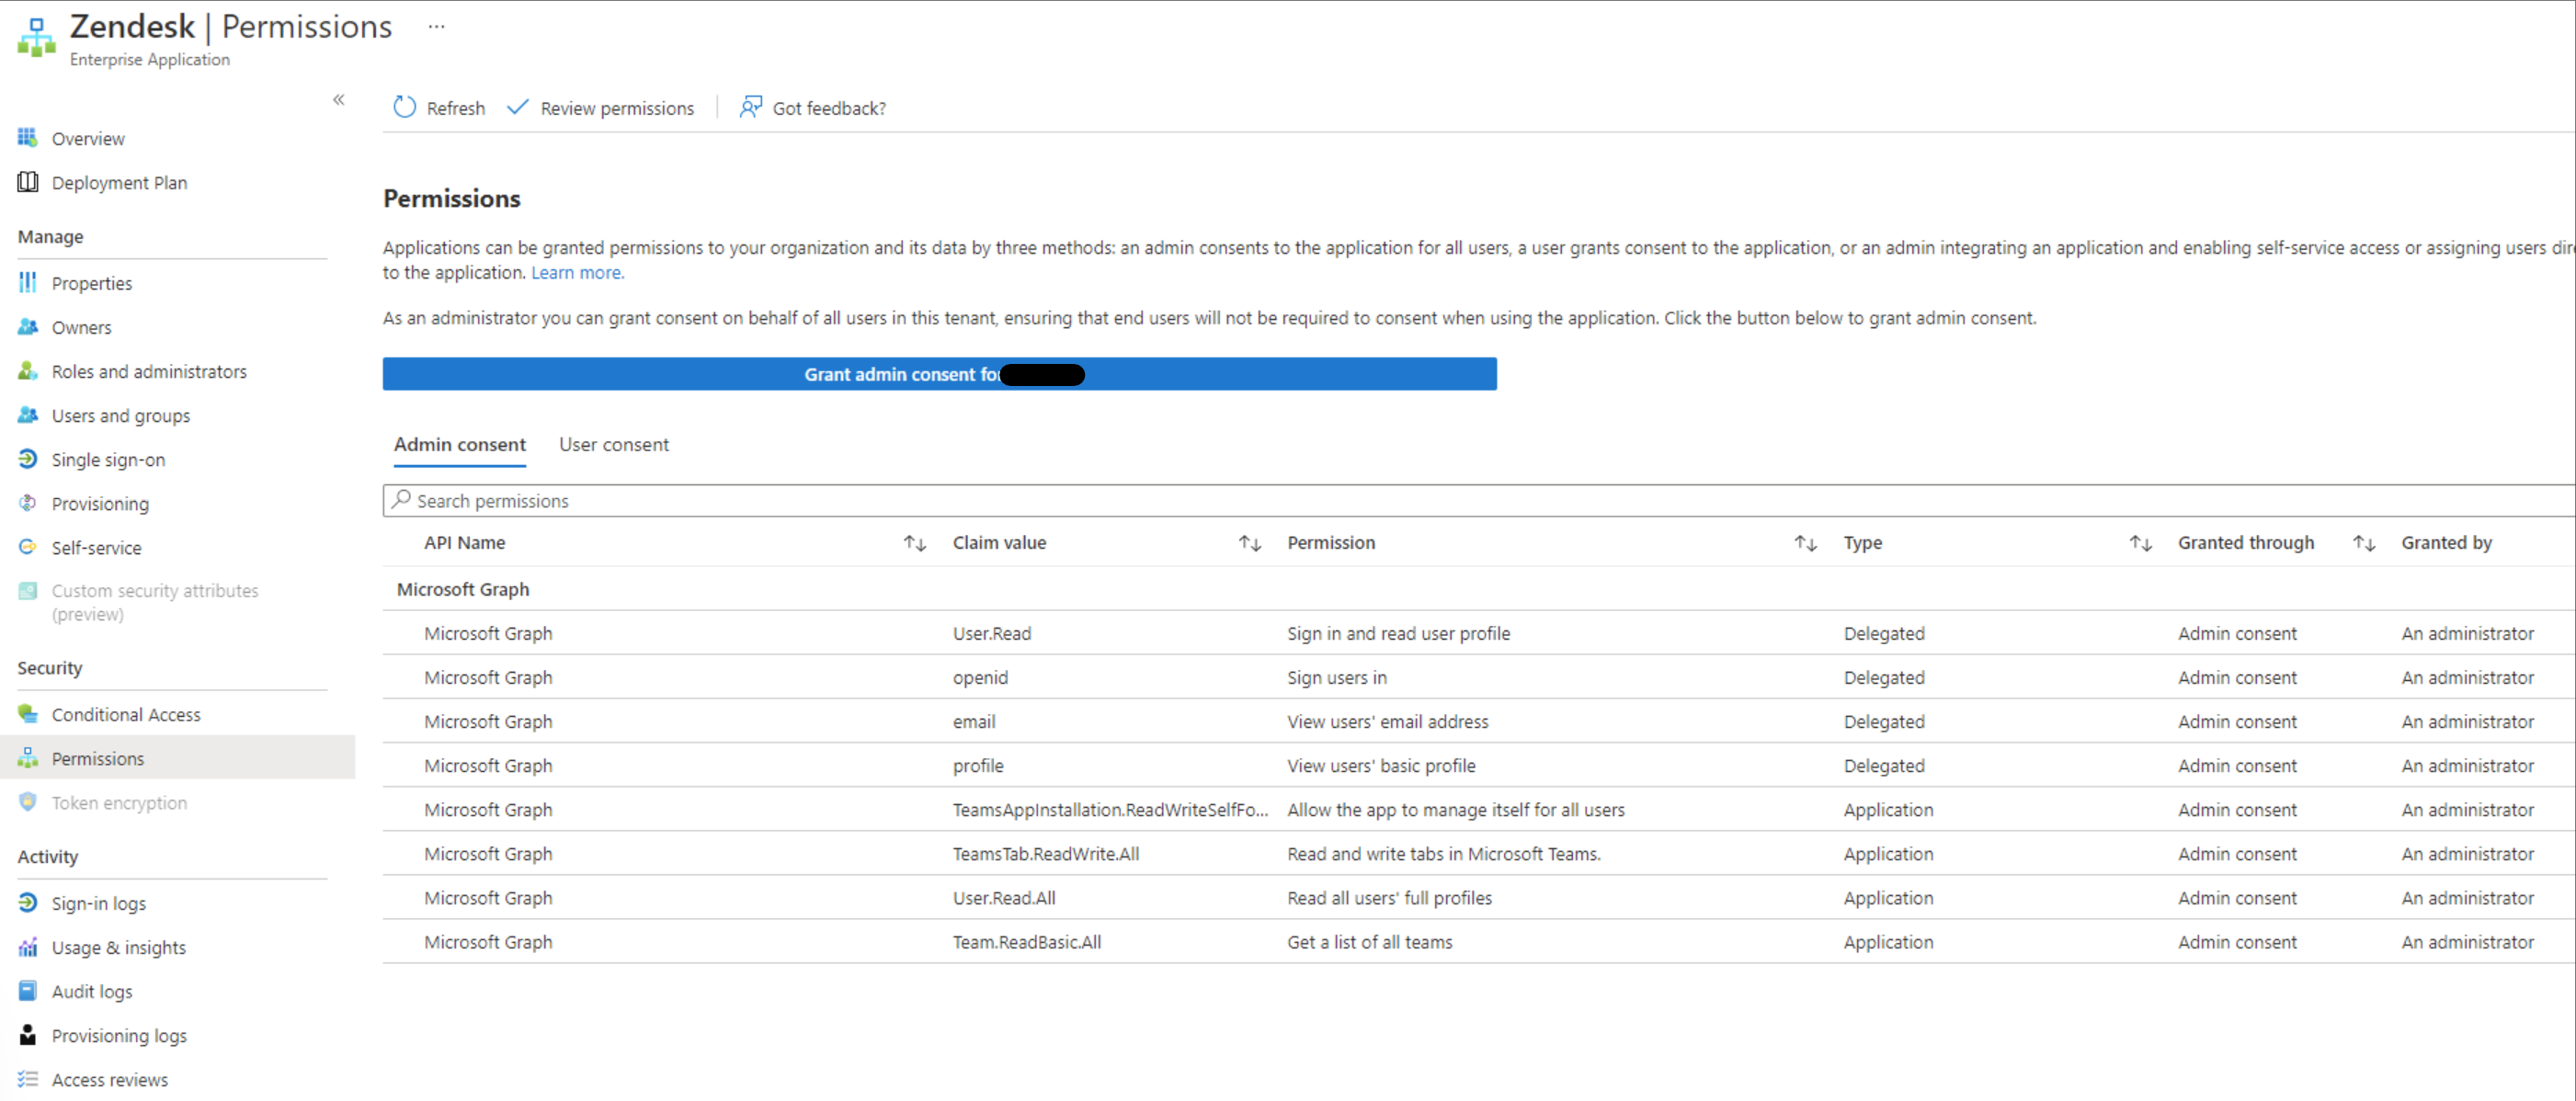Sort by the API Name column arrows
Screen dimensions: 2576x1101
(914, 543)
